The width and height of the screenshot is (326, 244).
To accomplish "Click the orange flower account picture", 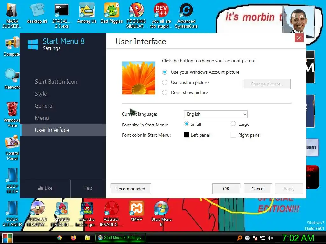I will click(x=138, y=78).
